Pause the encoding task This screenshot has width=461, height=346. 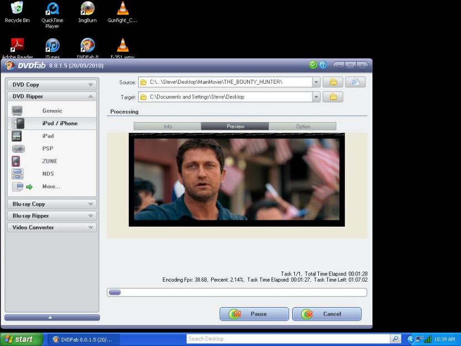click(x=254, y=314)
